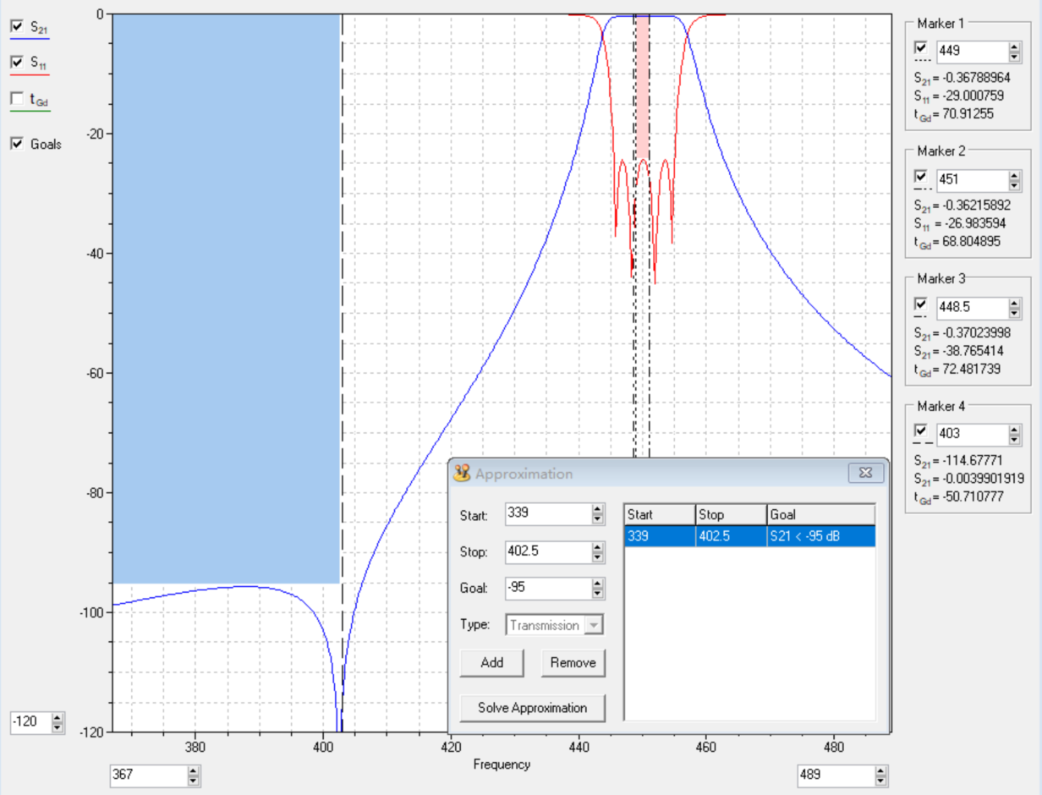Click the Remove goal button

pos(573,662)
